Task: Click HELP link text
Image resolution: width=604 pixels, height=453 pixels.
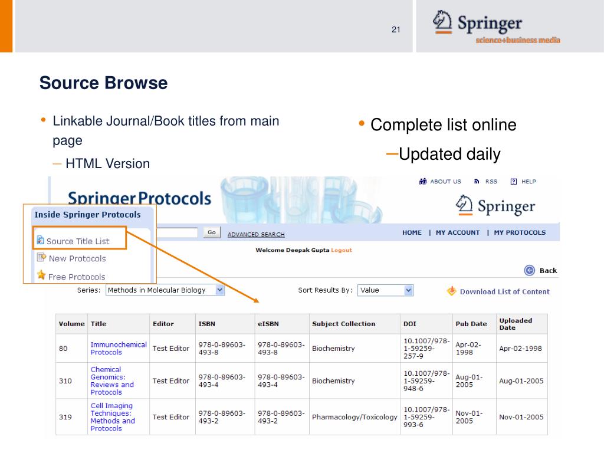Action: click(x=528, y=182)
